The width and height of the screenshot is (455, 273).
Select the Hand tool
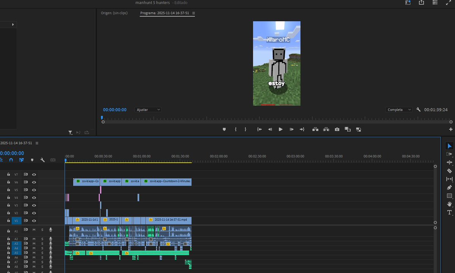[449, 204]
